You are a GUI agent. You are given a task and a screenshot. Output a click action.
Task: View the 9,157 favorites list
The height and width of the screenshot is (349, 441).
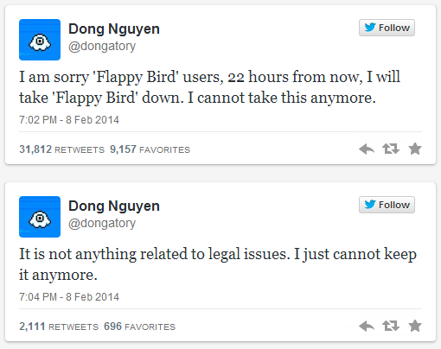(x=150, y=149)
